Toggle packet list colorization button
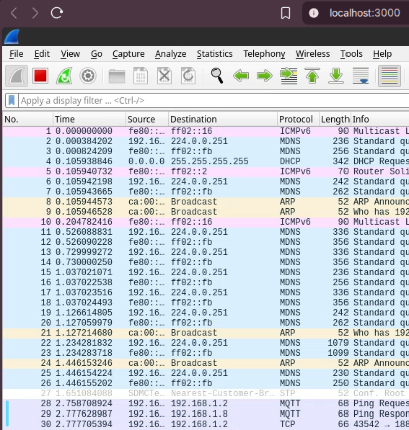 click(390, 76)
